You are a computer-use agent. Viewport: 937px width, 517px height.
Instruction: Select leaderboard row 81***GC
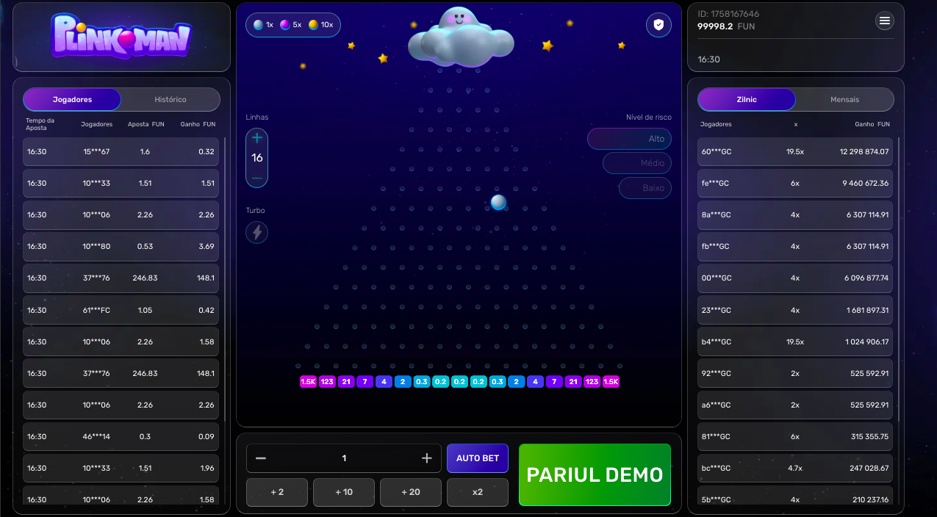coord(795,436)
